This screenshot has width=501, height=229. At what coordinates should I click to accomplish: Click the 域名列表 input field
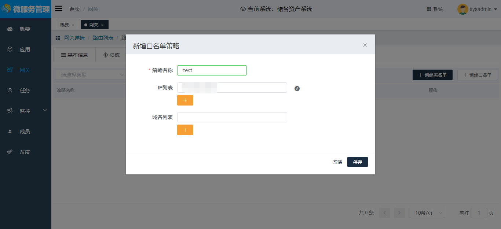[x=232, y=117]
